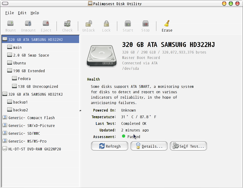Viewport: 243px width, 188px height.
Task: Click the '2 minutes ago' updated value
Action: pyautogui.click(x=135, y=130)
